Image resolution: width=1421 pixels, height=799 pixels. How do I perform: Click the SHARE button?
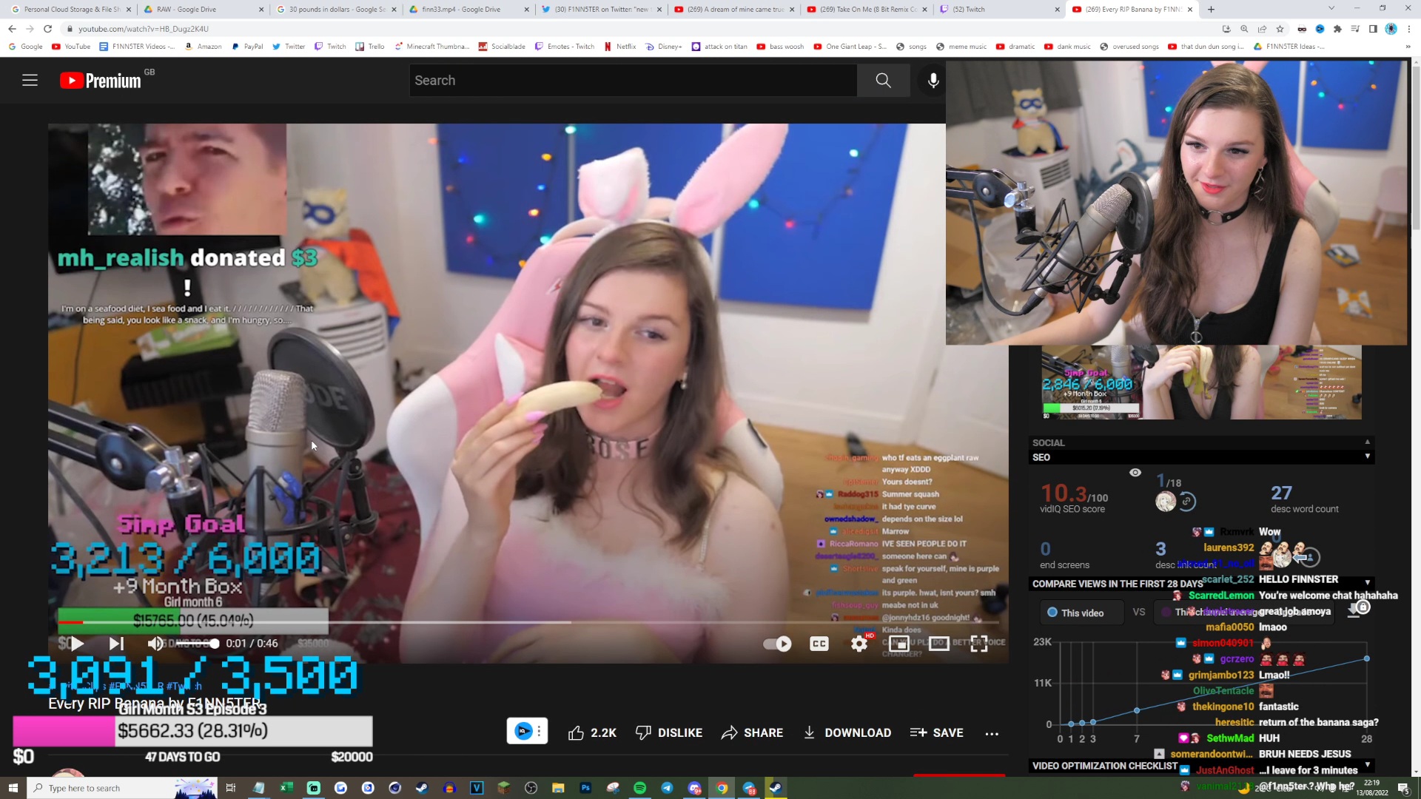click(x=752, y=732)
